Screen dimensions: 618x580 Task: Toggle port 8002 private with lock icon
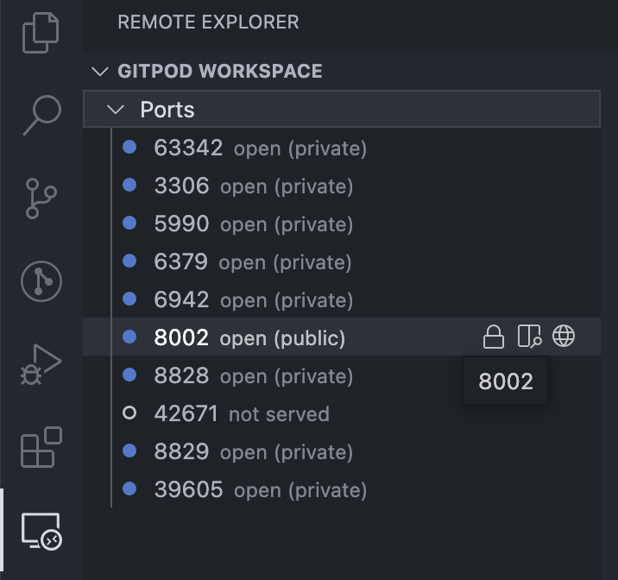tap(494, 337)
